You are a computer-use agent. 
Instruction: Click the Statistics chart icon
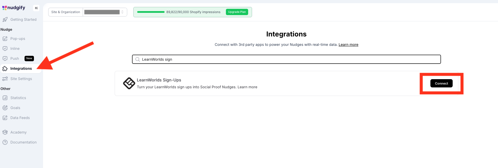[x=5, y=98]
